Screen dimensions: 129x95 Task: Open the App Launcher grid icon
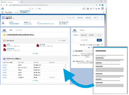pyautogui.click(x=3, y=12)
